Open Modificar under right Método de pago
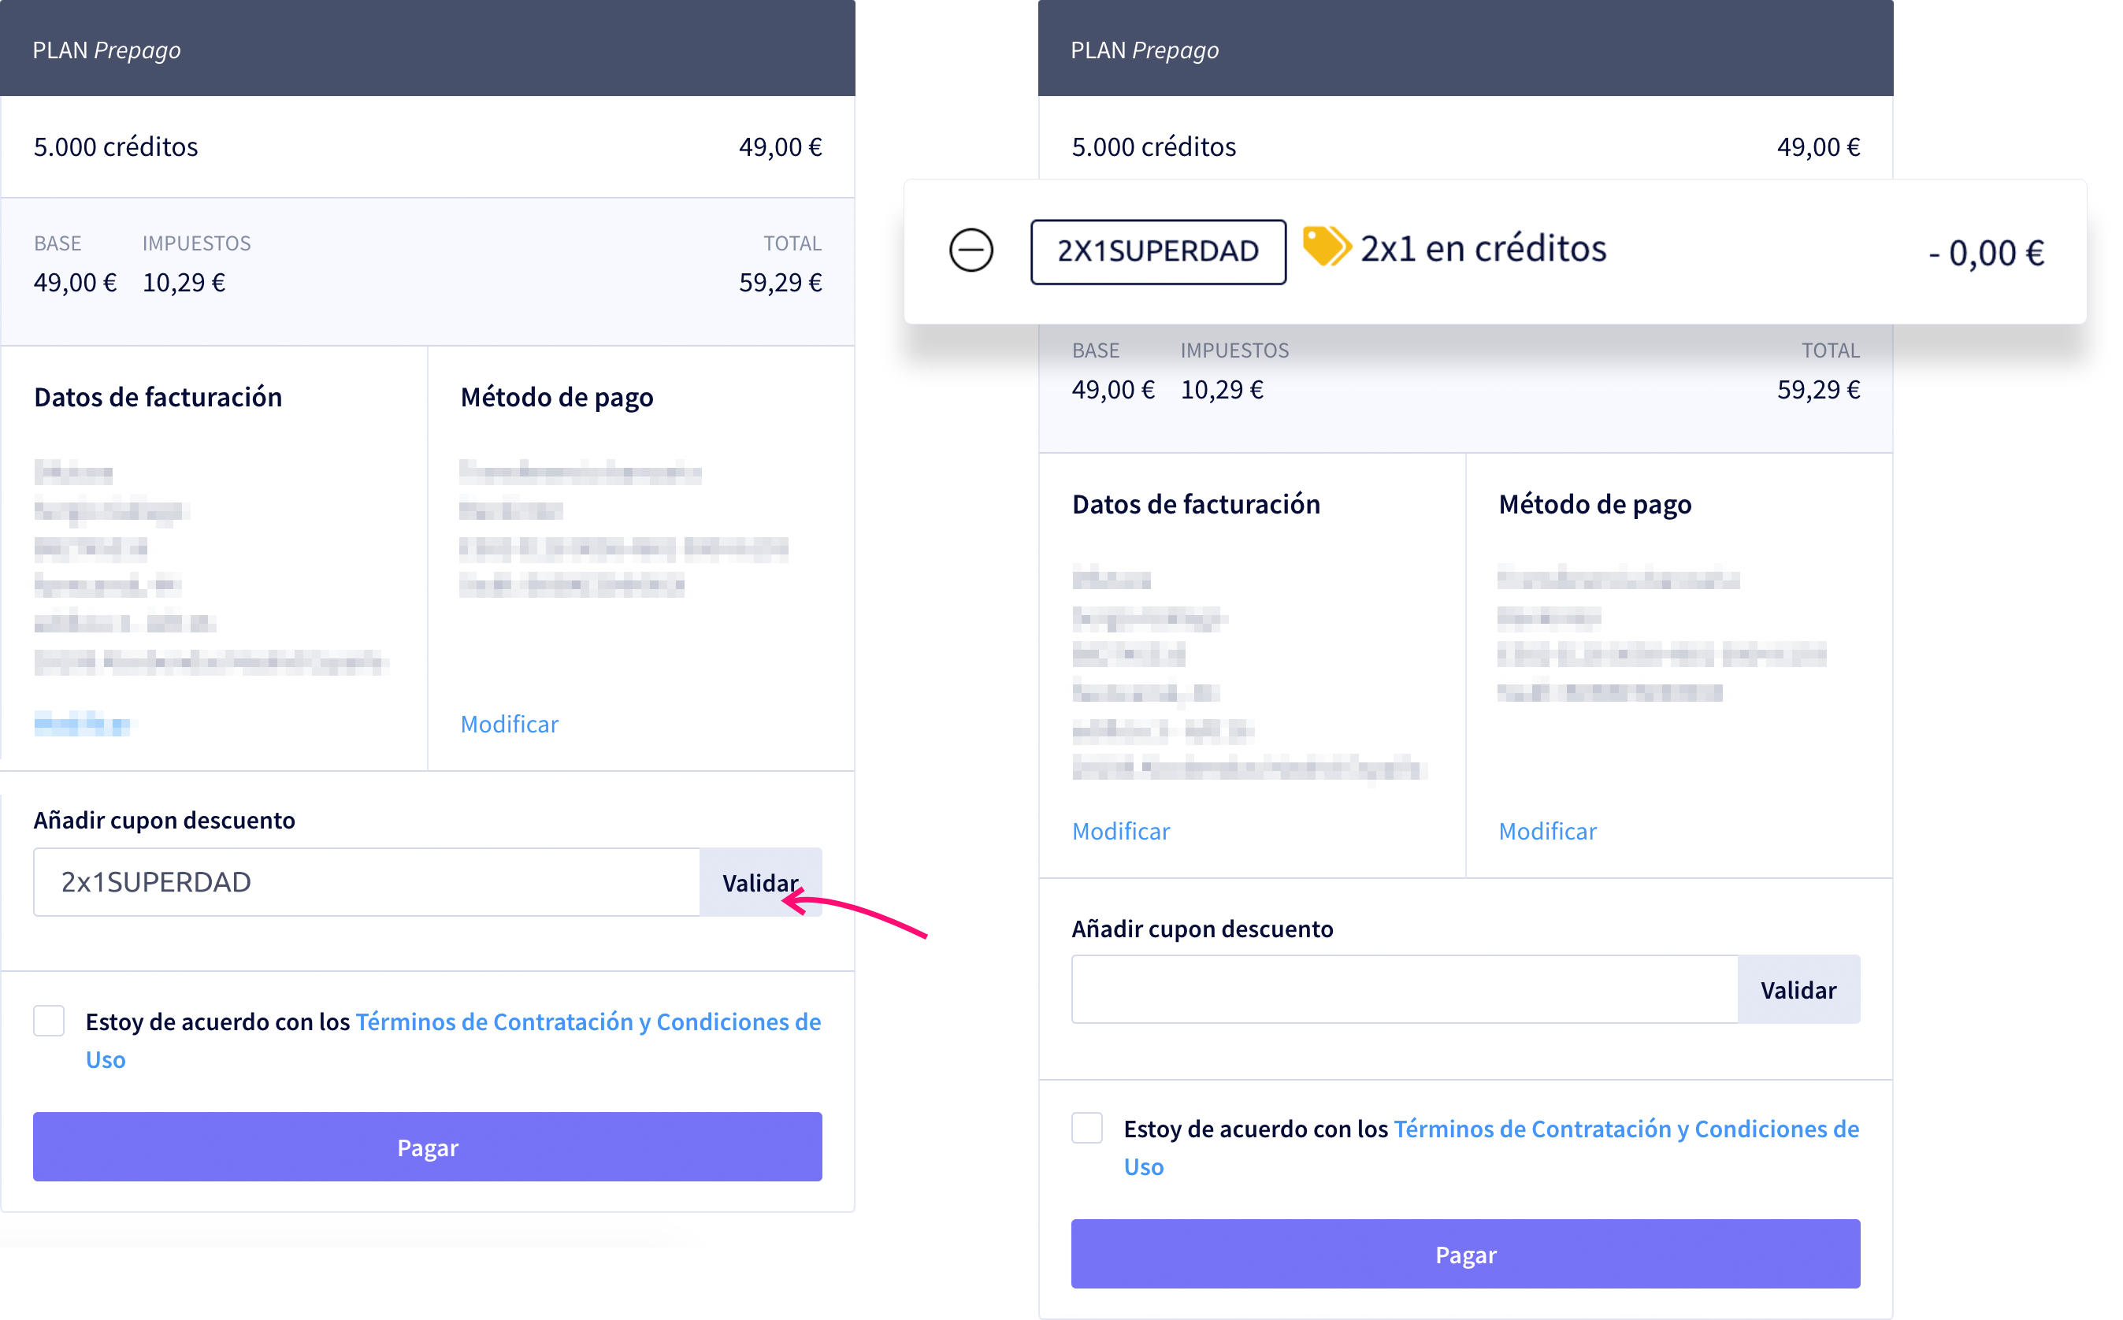 point(1547,831)
